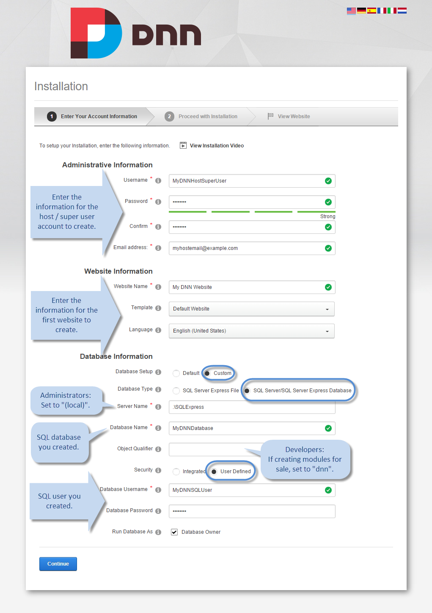This screenshot has width=432, height=613.
Task: Select Custom database setup radio
Action: [207, 373]
